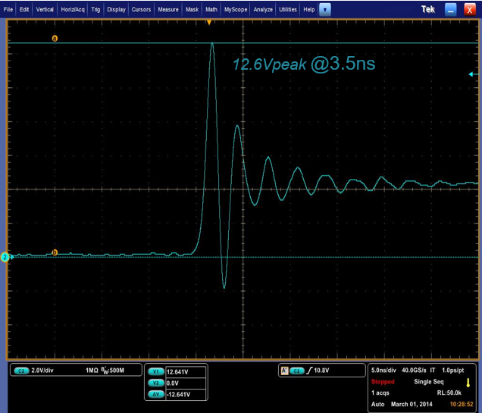Viewport: 482px width, 413px height.
Task: Click the C2 channel badge in readout
Action: [21, 371]
